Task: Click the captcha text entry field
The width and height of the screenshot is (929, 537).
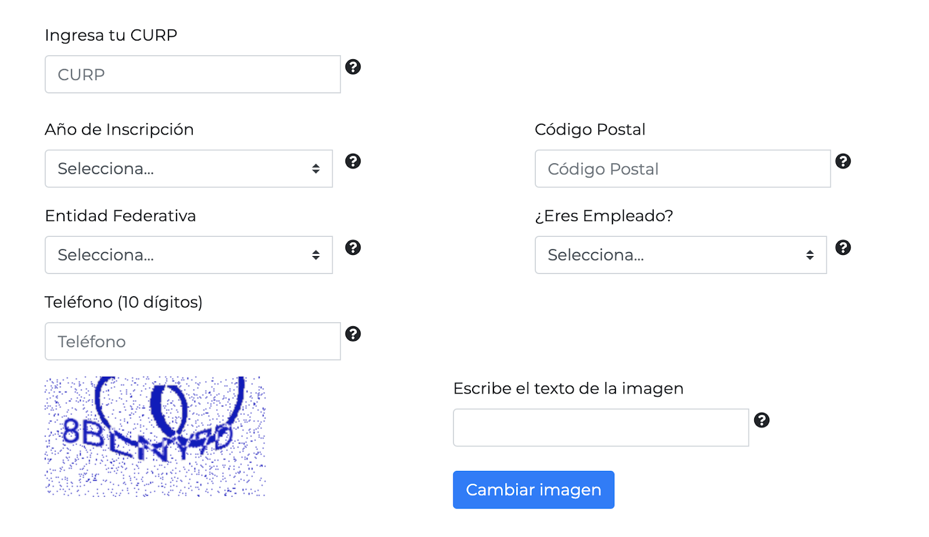Action: tap(601, 428)
